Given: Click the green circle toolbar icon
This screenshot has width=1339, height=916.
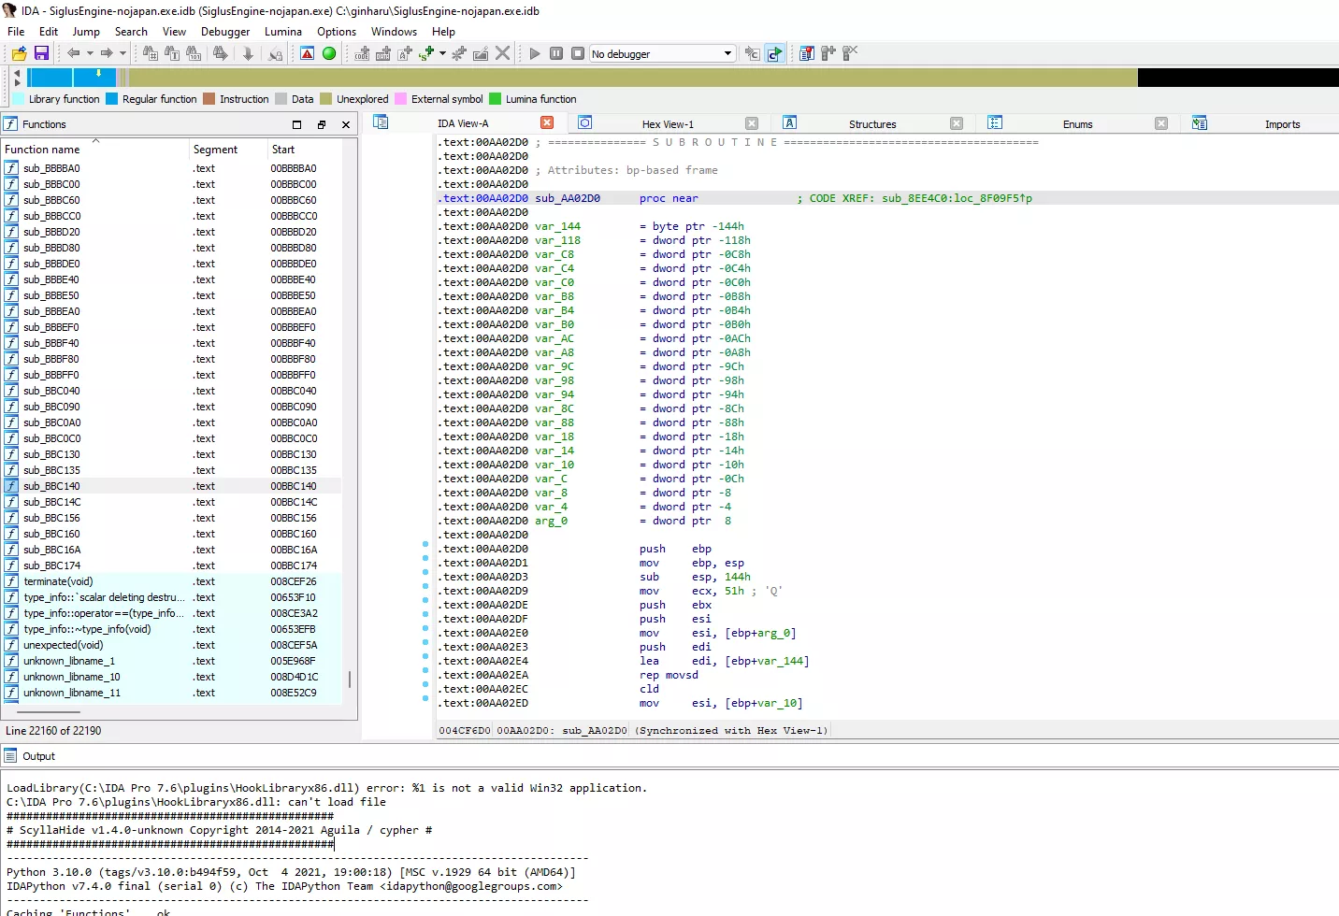Looking at the screenshot, I should [329, 53].
